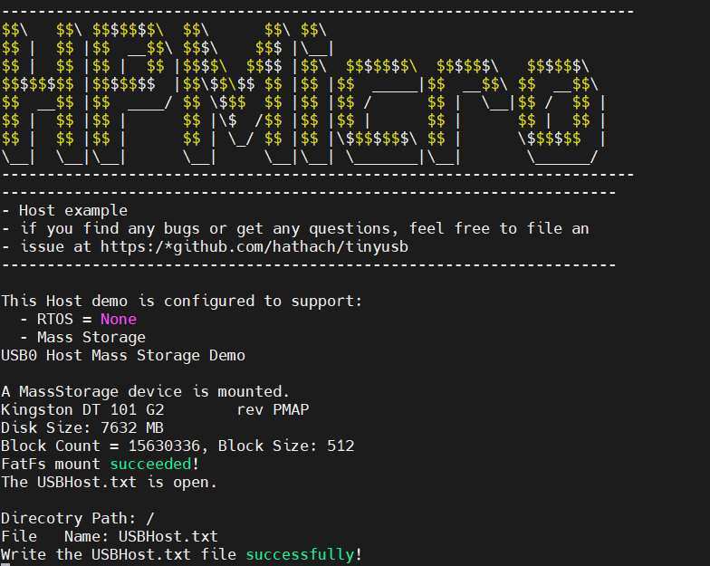This screenshot has height=566, width=710.
Task: Click the 'Block Size: 512' text
Action: click(286, 446)
